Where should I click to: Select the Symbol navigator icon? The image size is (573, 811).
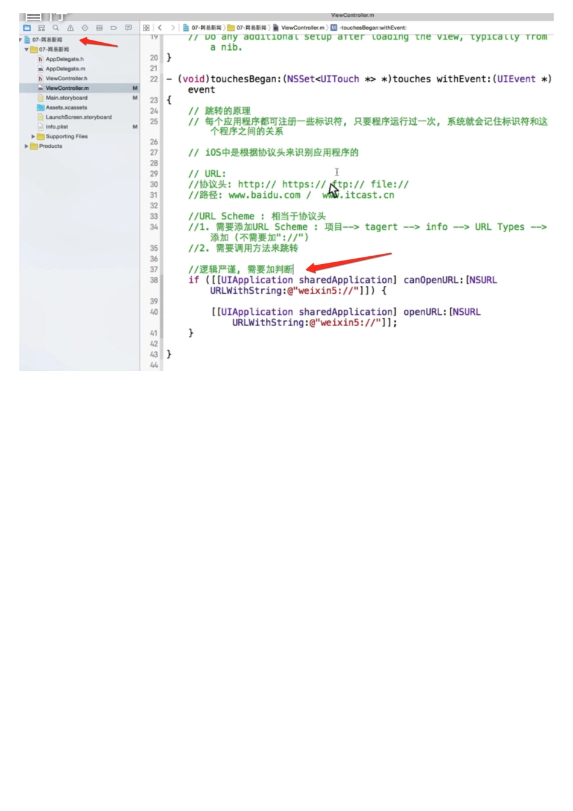42,28
